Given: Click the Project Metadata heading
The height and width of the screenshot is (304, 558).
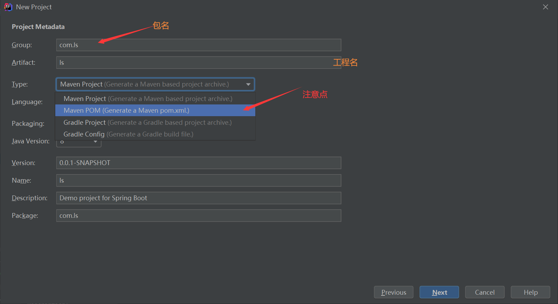Looking at the screenshot, I should pyautogui.click(x=38, y=27).
